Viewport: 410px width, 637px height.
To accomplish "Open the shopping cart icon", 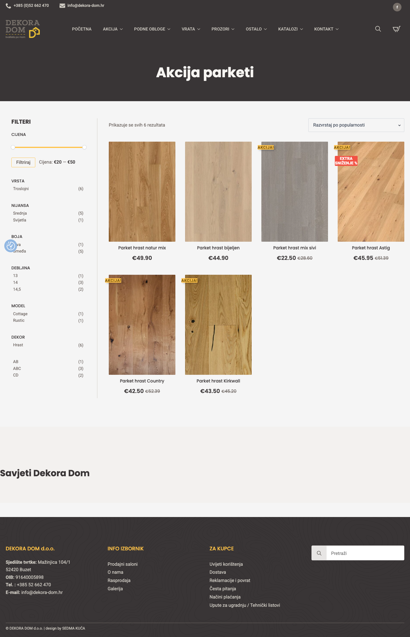I will click(x=397, y=29).
